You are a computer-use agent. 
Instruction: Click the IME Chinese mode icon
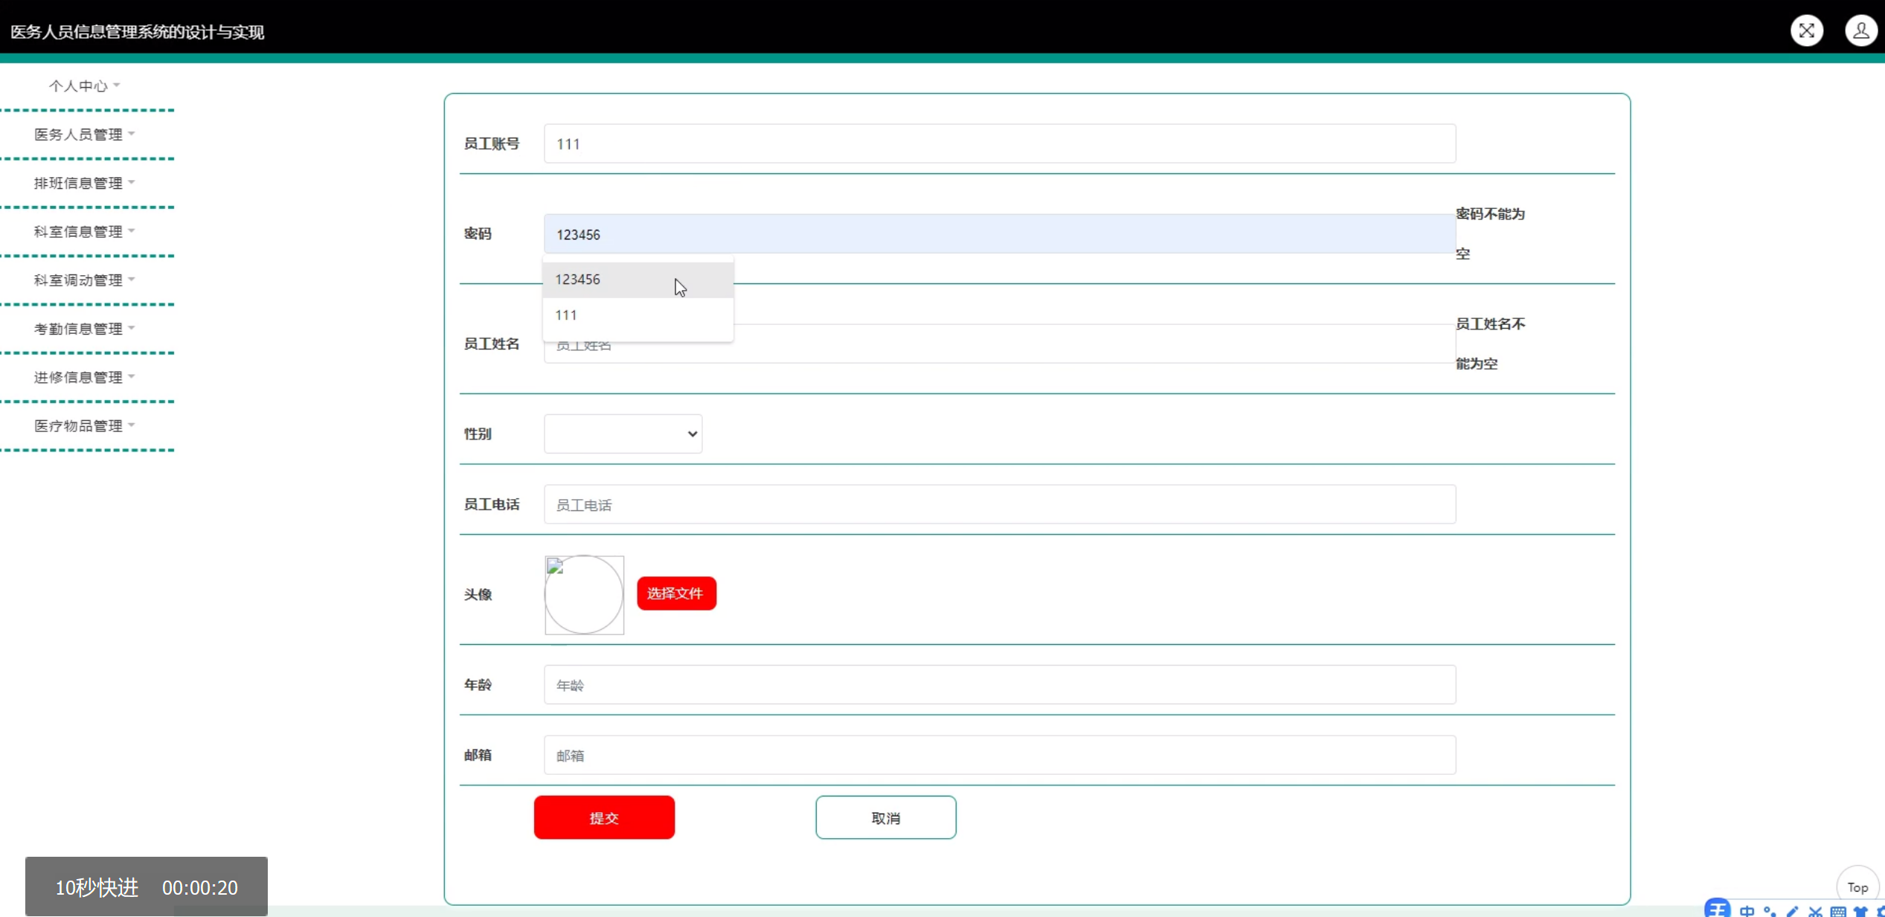pos(1747,911)
